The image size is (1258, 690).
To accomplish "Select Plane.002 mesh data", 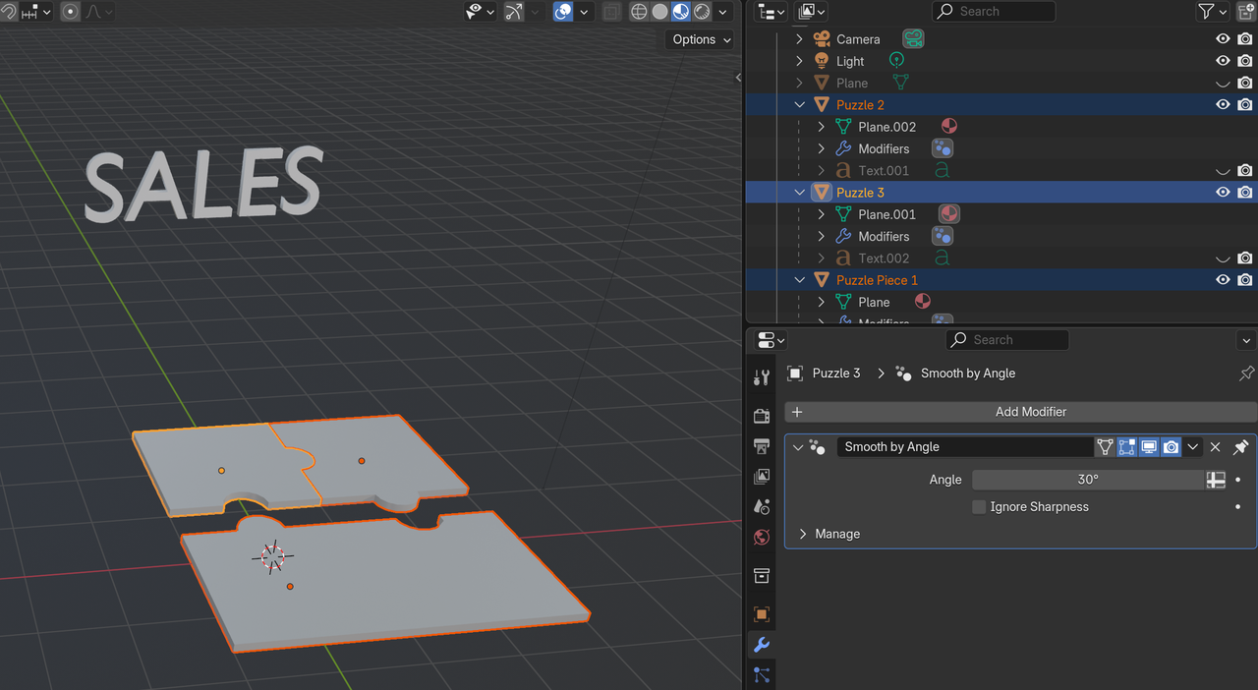I will [886, 127].
